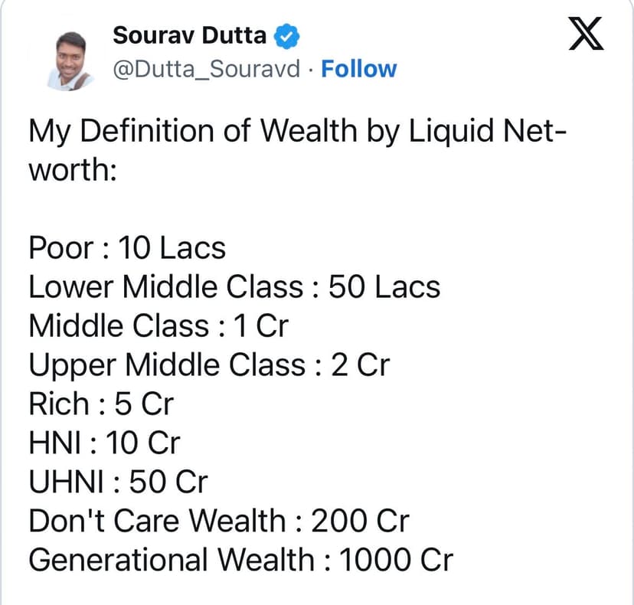This screenshot has width=634, height=605.
Task: Click the "Upper Middle Class : 2 Cr" line
Action: pyautogui.click(x=208, y=365)
